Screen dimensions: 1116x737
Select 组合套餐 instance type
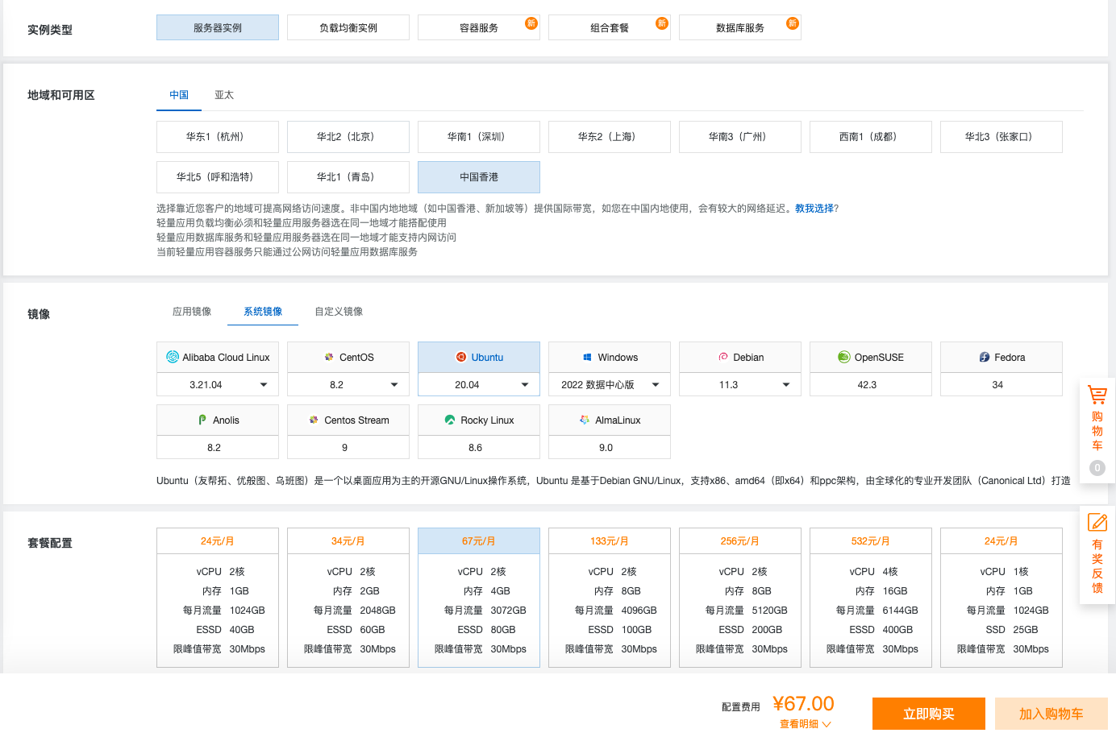tap(610, 27)
